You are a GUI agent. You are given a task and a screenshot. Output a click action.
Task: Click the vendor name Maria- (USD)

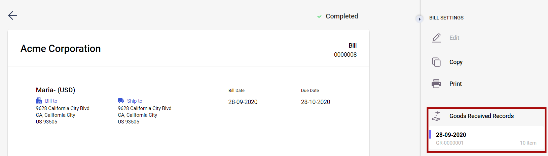click(56, 90)
